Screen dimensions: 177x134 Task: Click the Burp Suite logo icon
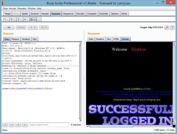4,3
